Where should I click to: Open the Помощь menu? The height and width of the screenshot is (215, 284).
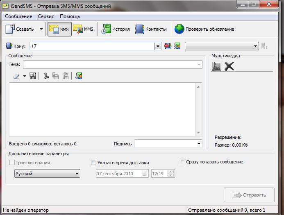click(70, 16)
